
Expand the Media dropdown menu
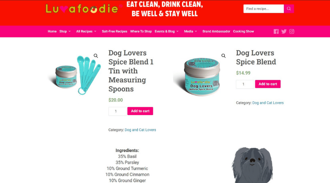pyautogui.click(x=190, y=31)
